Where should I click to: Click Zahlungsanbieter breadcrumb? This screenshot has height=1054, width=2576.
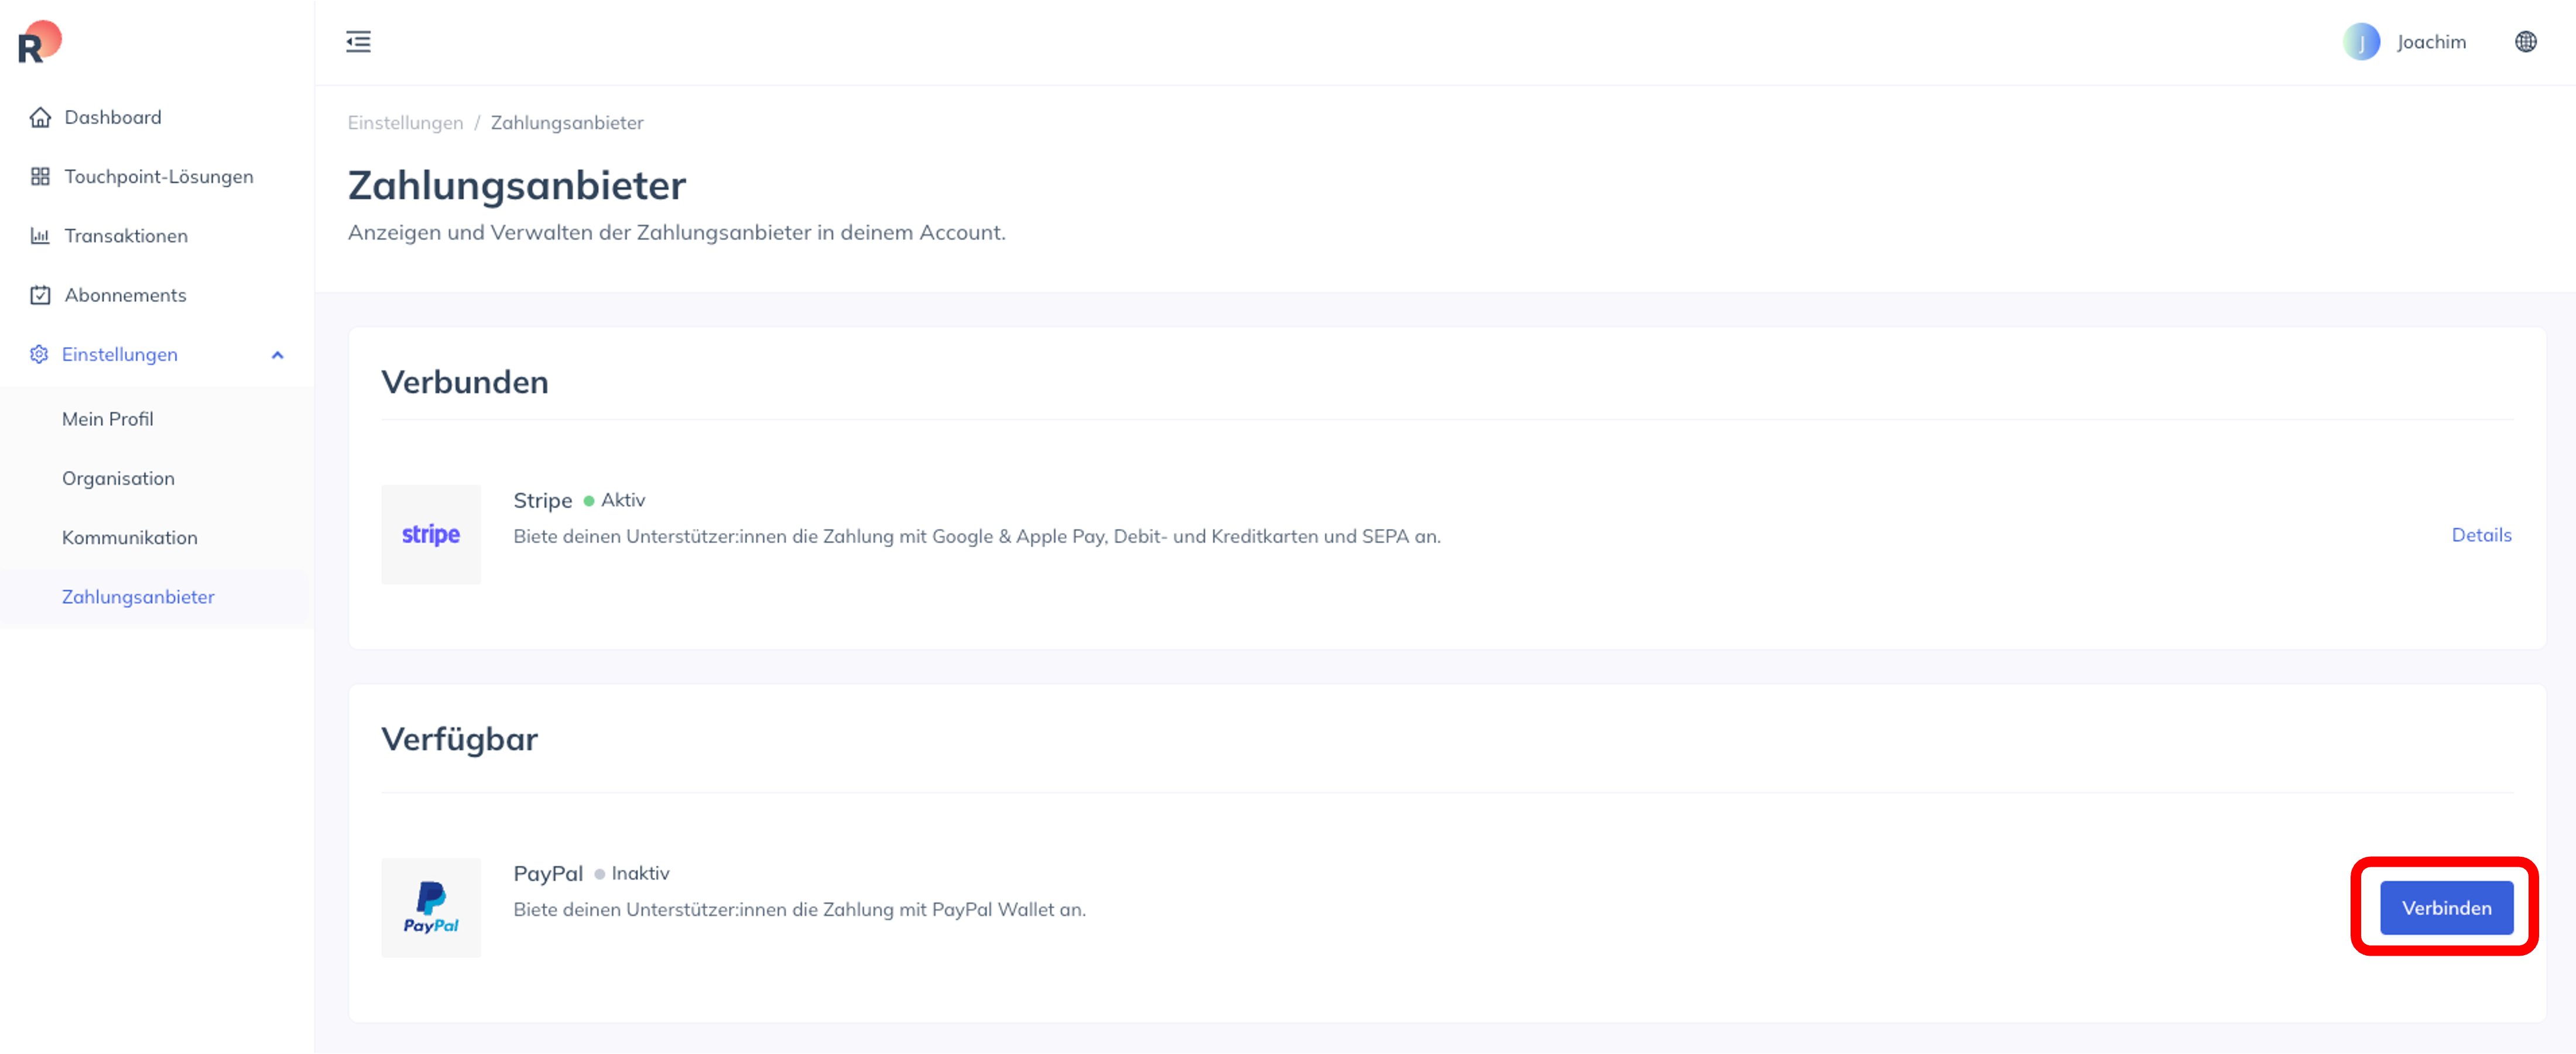pos(567,123)
